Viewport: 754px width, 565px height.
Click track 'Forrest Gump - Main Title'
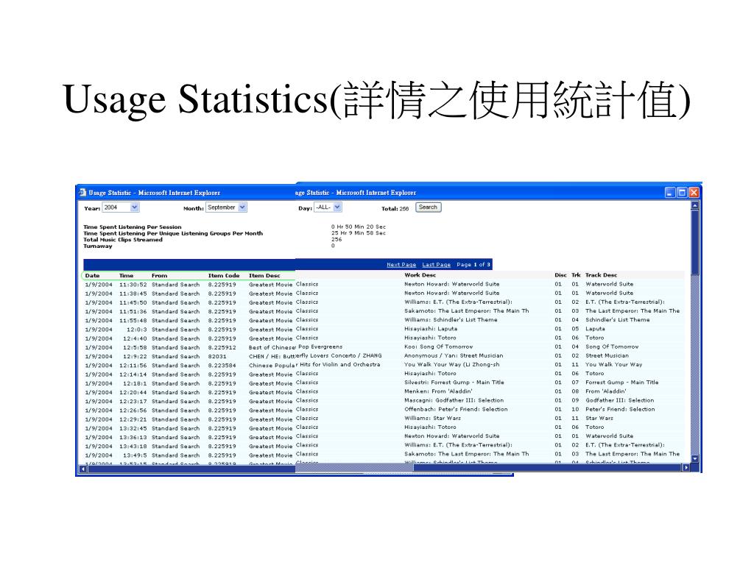(621, 383)
